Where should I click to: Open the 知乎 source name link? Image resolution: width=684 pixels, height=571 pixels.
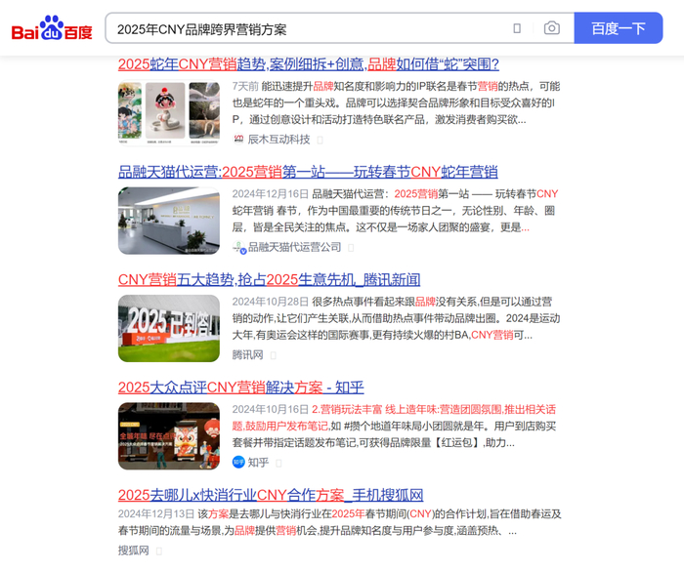pyautogui.click(x=258, y=463)
